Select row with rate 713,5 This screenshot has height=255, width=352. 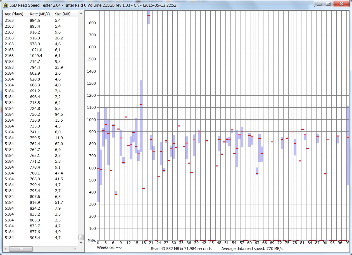point(40,103)
